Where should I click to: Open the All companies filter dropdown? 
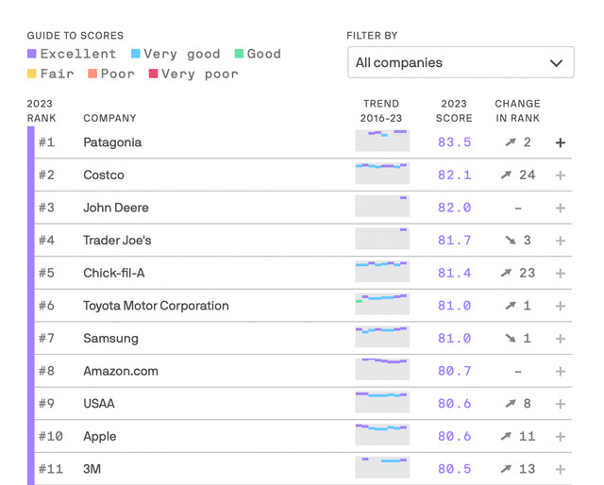461,63
